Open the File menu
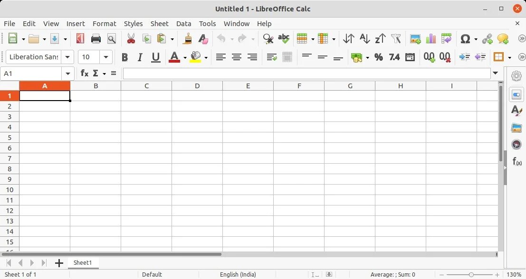The width and height of the screenshot is (526, 279). pyautogui.click(x=10, y=23)
